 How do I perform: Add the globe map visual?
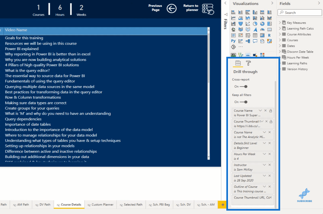pos(233,30)
